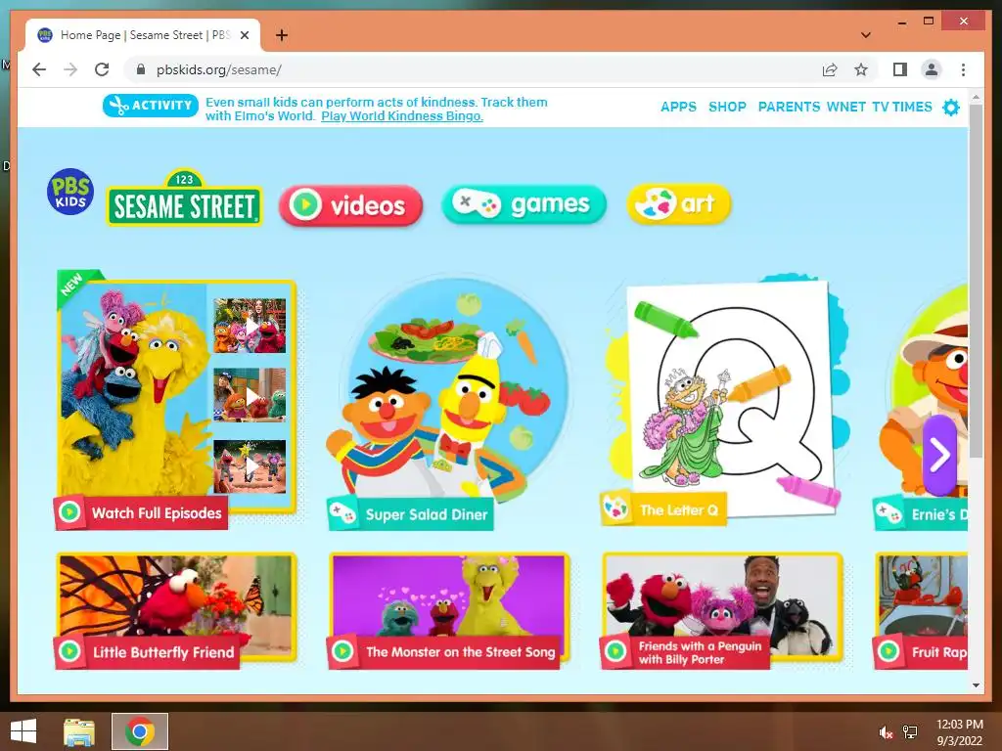Play first small episode thumbnail in Watch Full Episodes
This screenshot has width=1002, height=751.
[x=250, y=326]
